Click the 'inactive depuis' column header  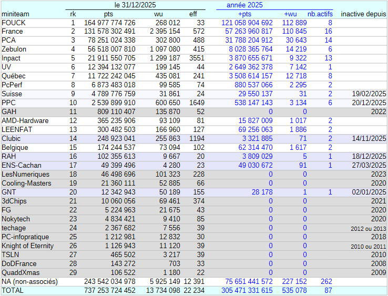point(363,14)
